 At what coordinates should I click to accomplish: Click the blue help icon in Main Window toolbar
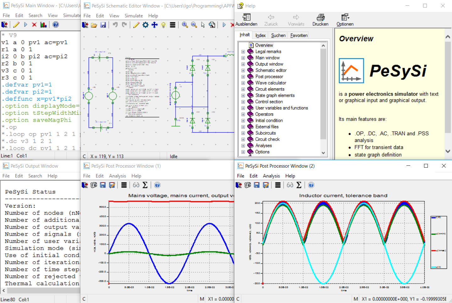click(x=56, y=25)
